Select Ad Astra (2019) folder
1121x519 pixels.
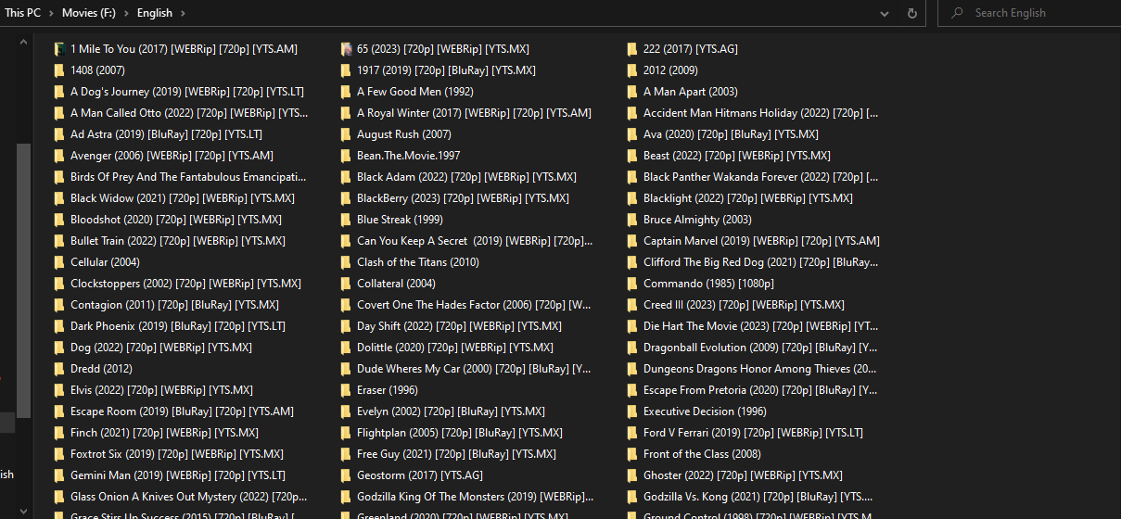[159, 134]
